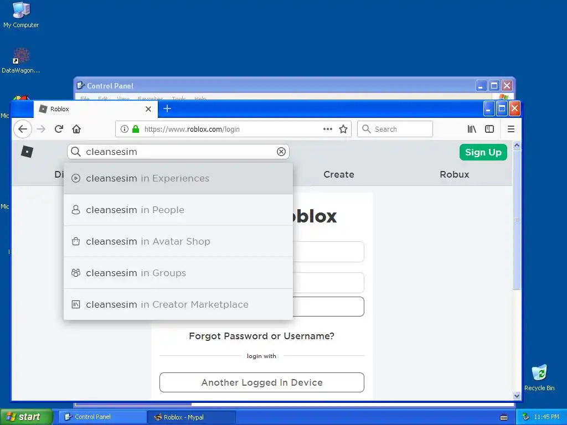This screenshot has width=567, height=425.
Task: Click Forgot Password or Username link
Action: (261, 336)
